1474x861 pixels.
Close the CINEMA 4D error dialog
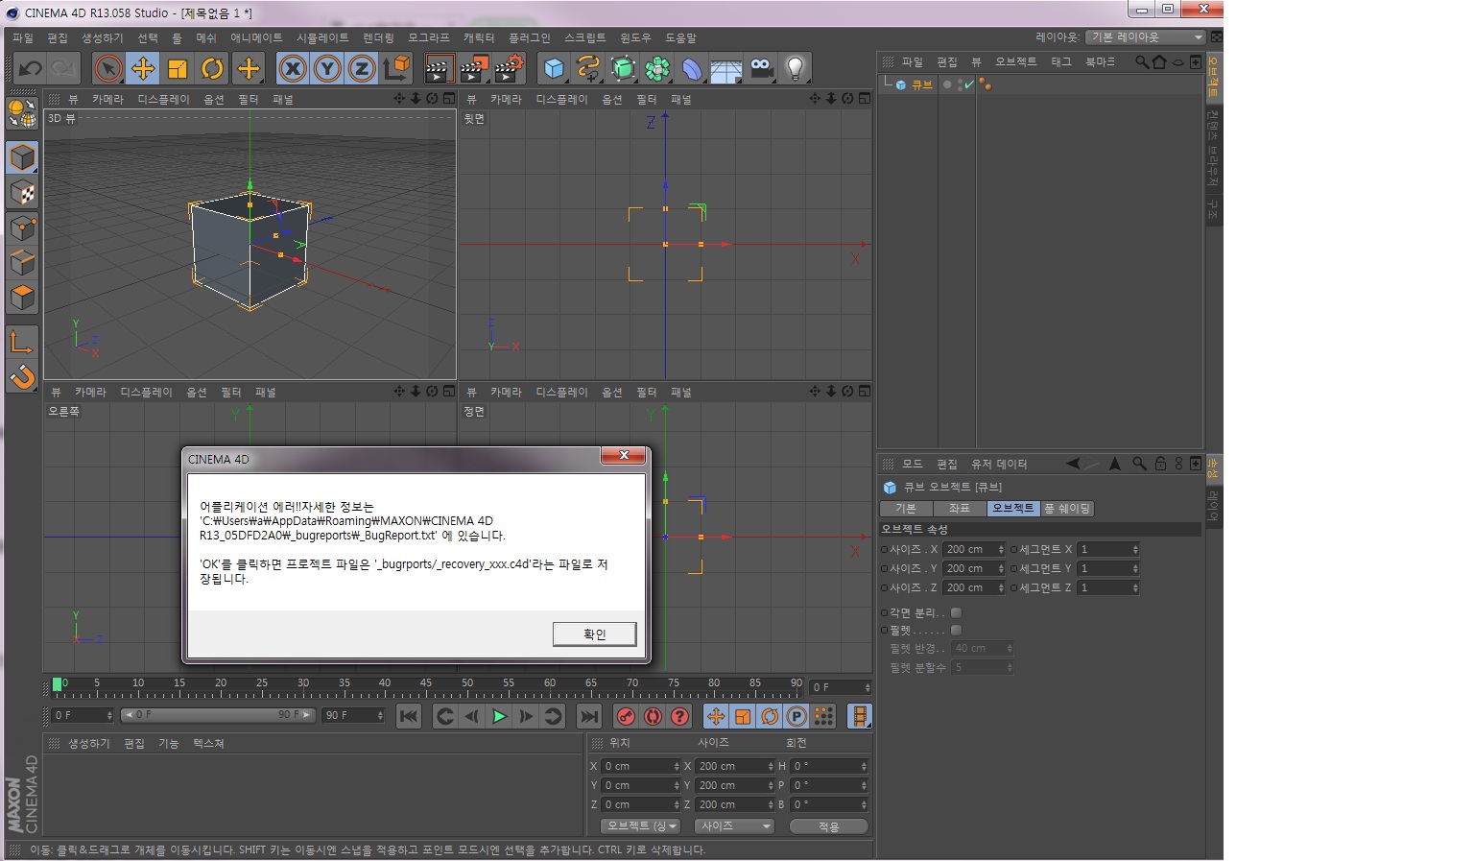pyautogui.click(x=623, y=455)
